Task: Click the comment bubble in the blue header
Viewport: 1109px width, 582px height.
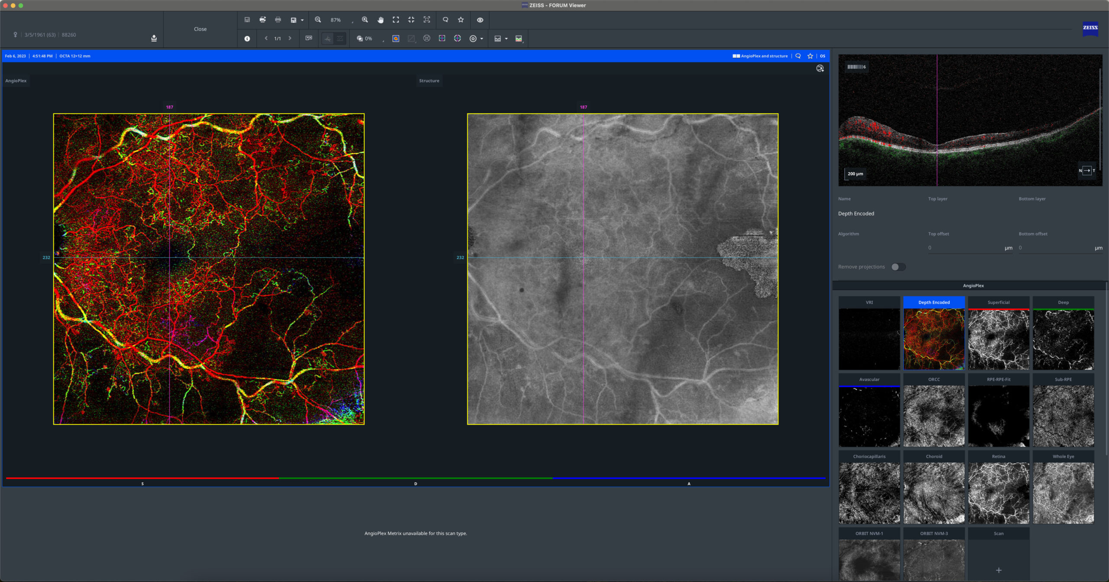Action: [798, 56]
